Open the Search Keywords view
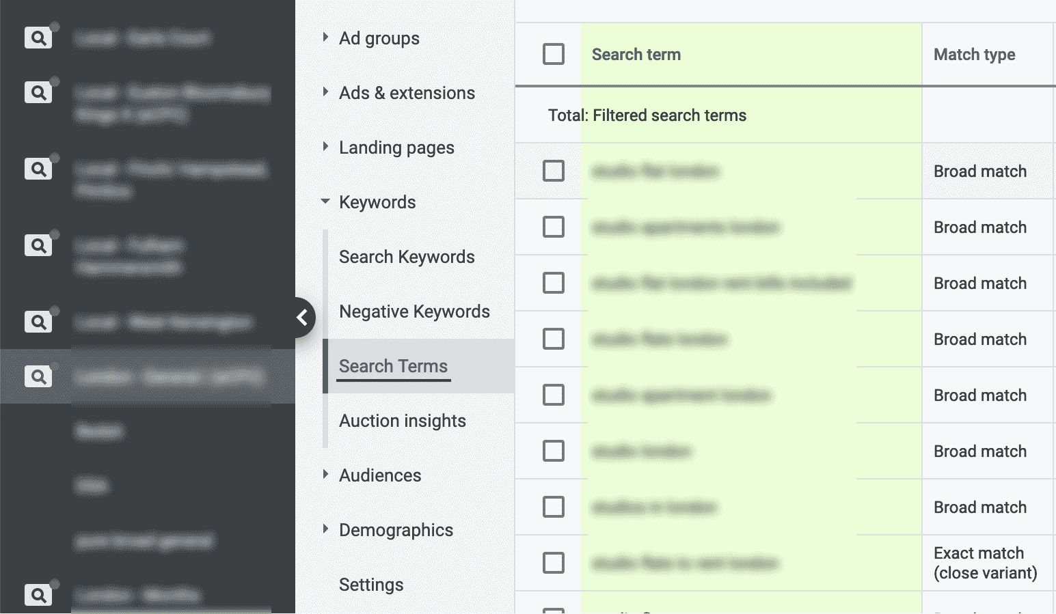This screenshot has width=1056, height=614. click(406, 257)
